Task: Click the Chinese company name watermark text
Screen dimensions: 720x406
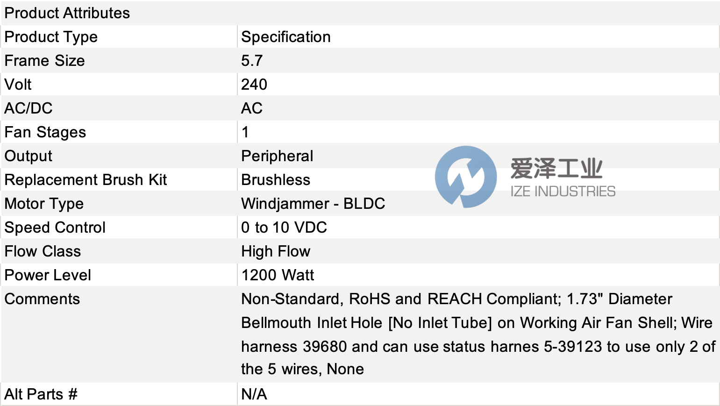Action: tap(556, 168)
